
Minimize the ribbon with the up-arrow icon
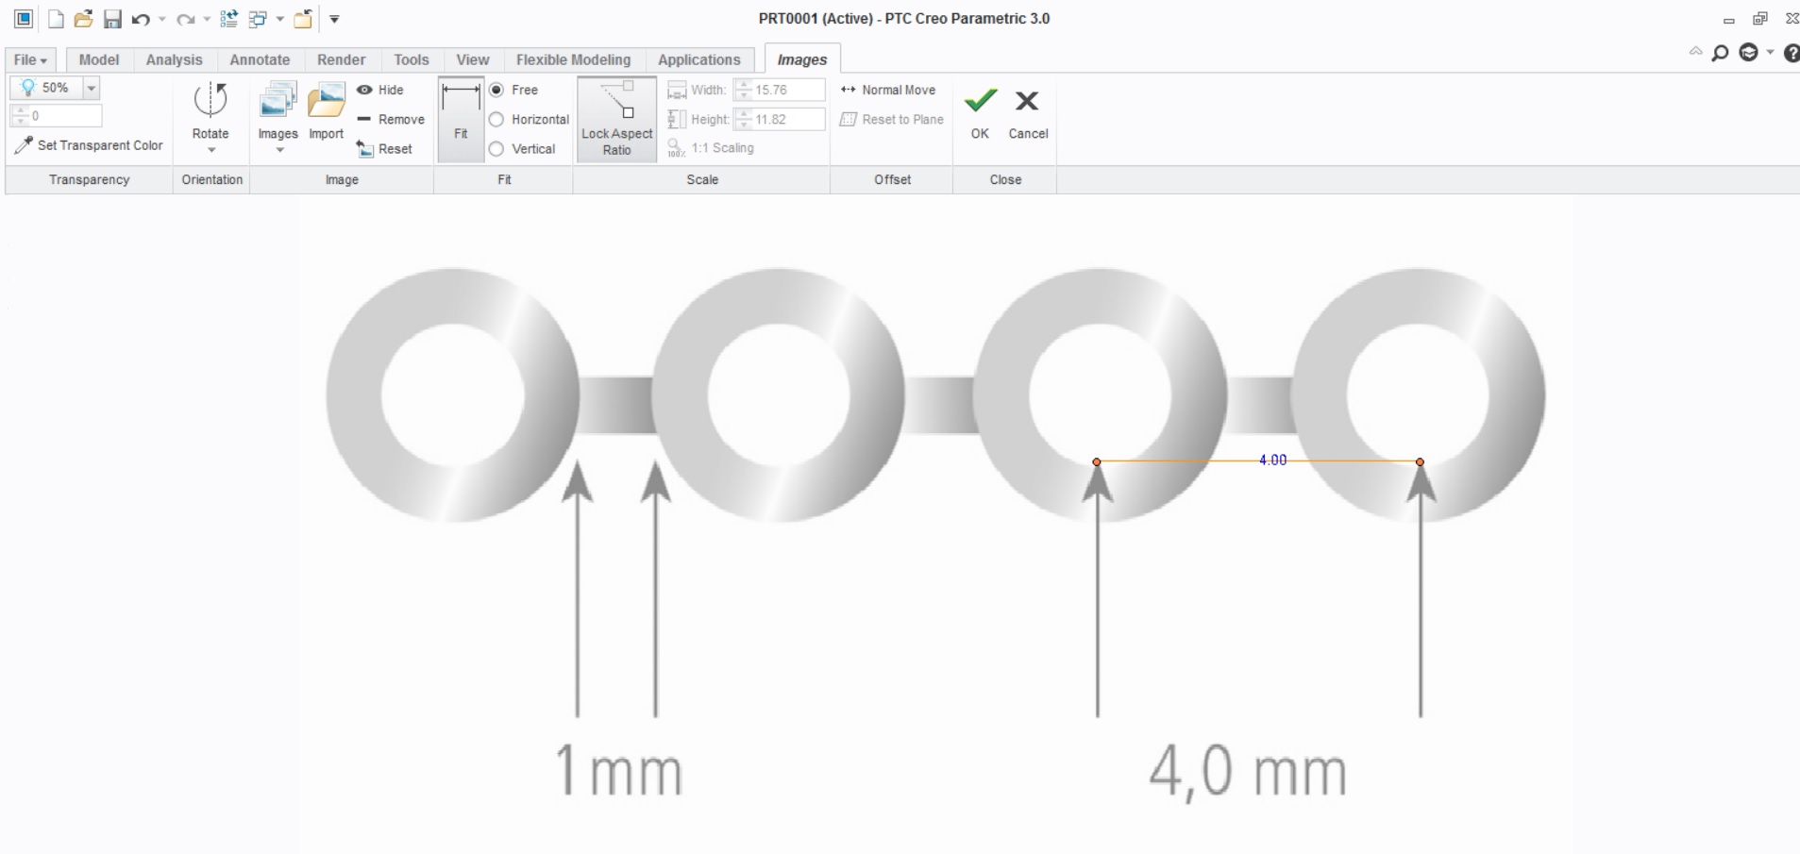1695,52
